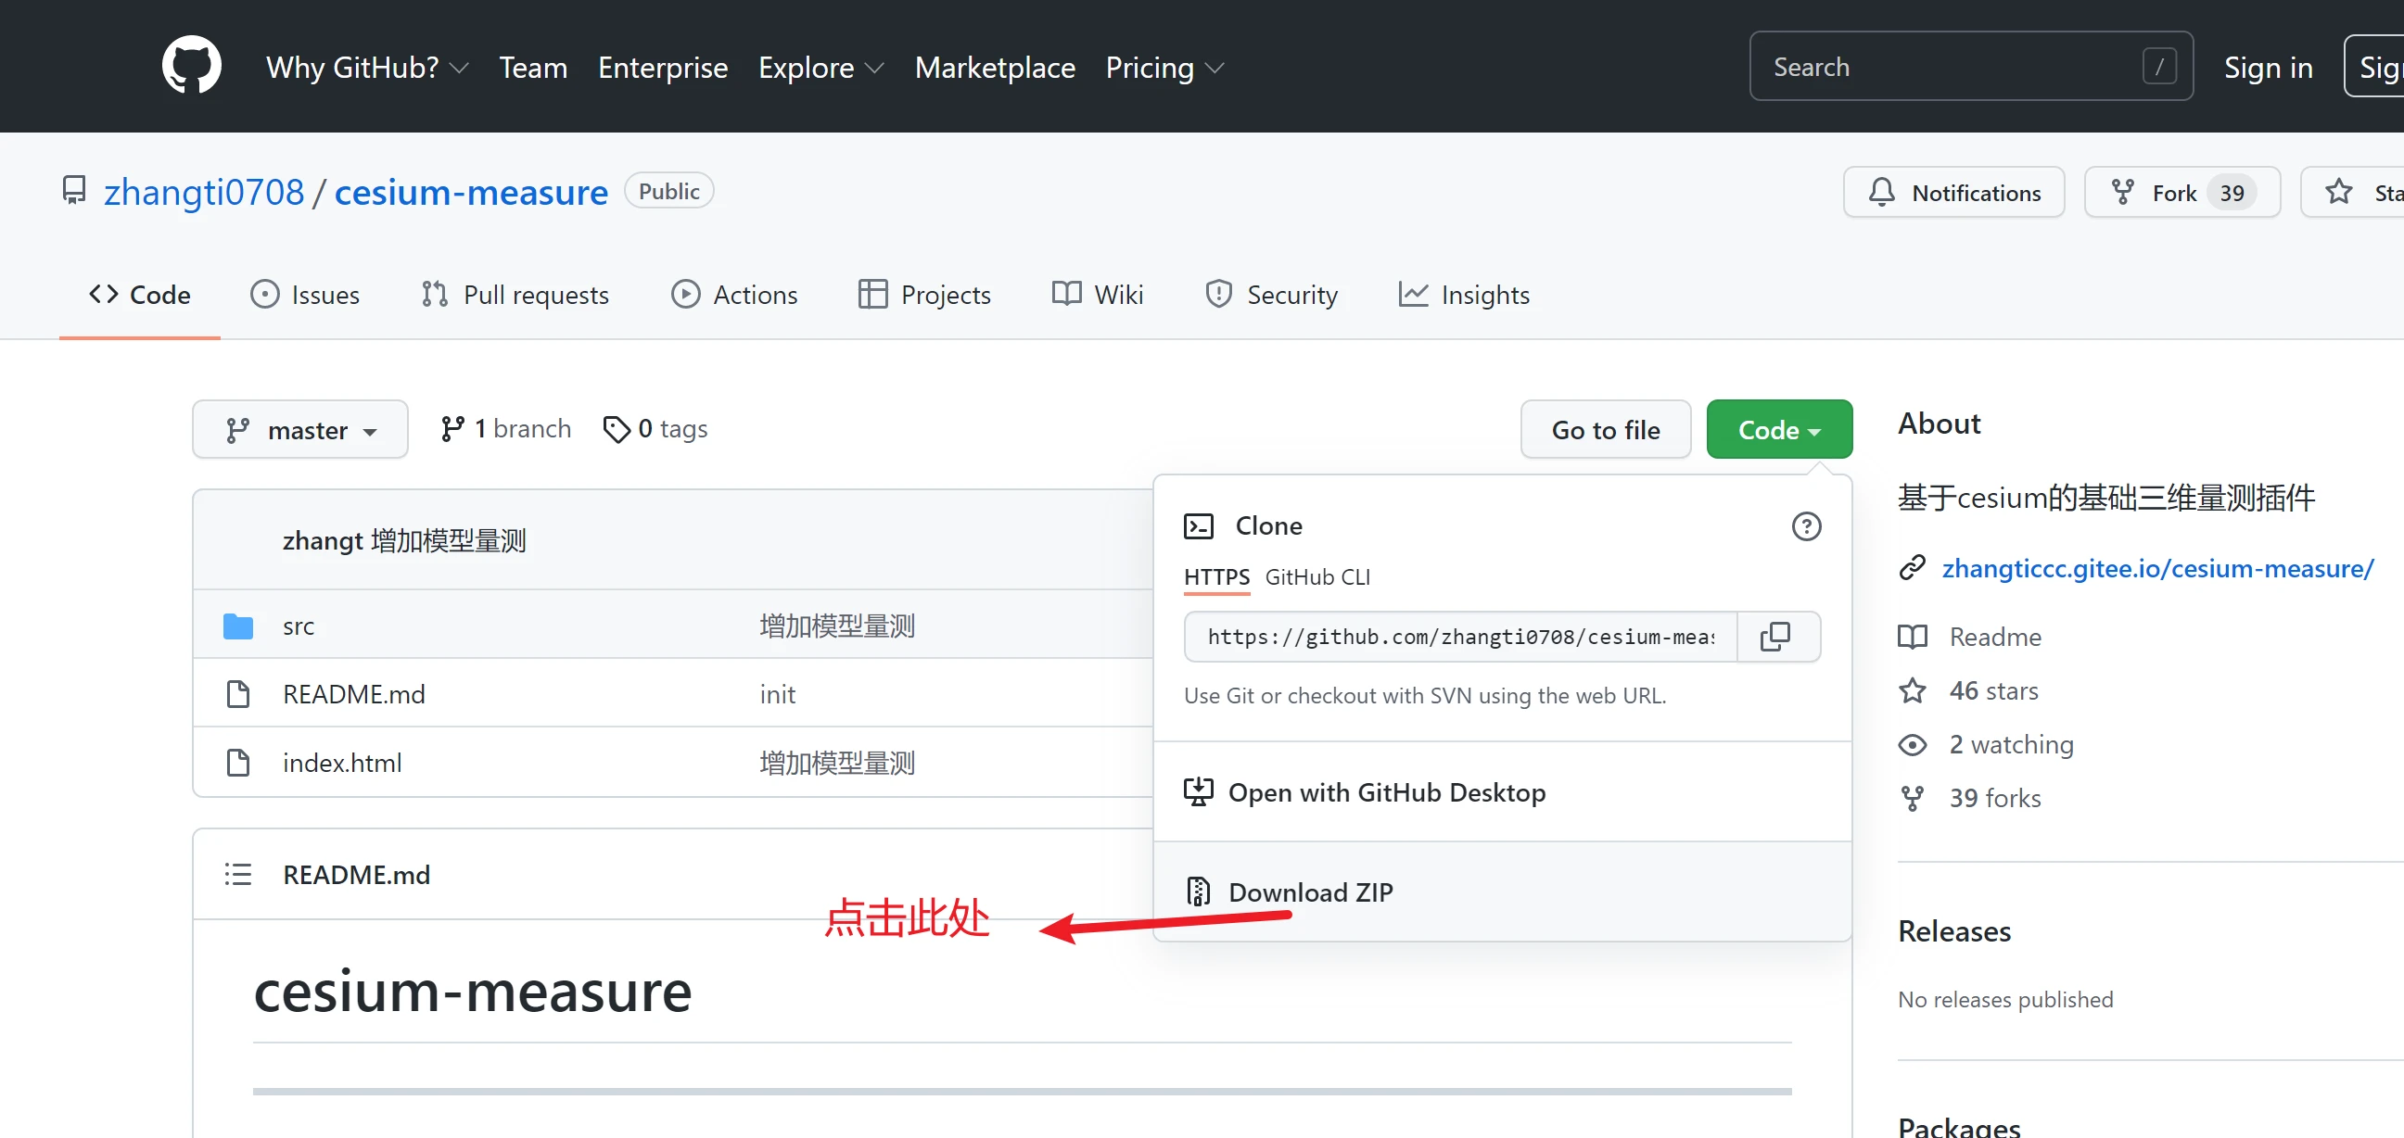
Task: View the 39 forks link
Action: [1994, 799]
